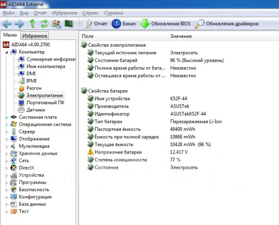Open the Избранное menu in the menu bar
Image resolution: width=279 pixels, height=225 pixels.
[65, 13]
